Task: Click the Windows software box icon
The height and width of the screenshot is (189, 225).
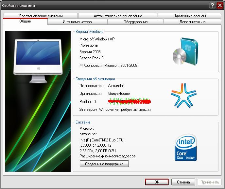Action: [185, 51]
